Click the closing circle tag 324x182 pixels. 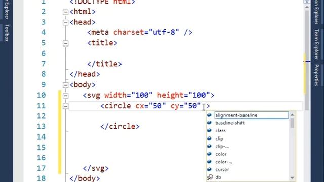pos(120,126)
